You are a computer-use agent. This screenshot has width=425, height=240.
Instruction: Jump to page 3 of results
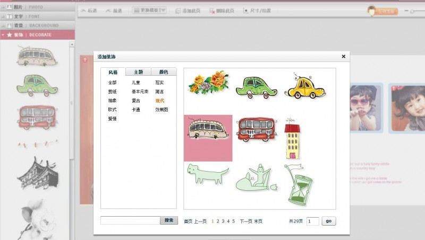pos(223,221)
